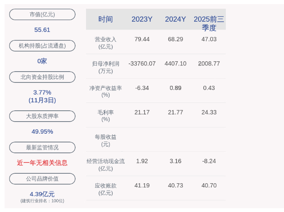This screenshot has height=212, width=284.
Task: Click the -33760.07 net profit value
Action: (x=142, y=64)
